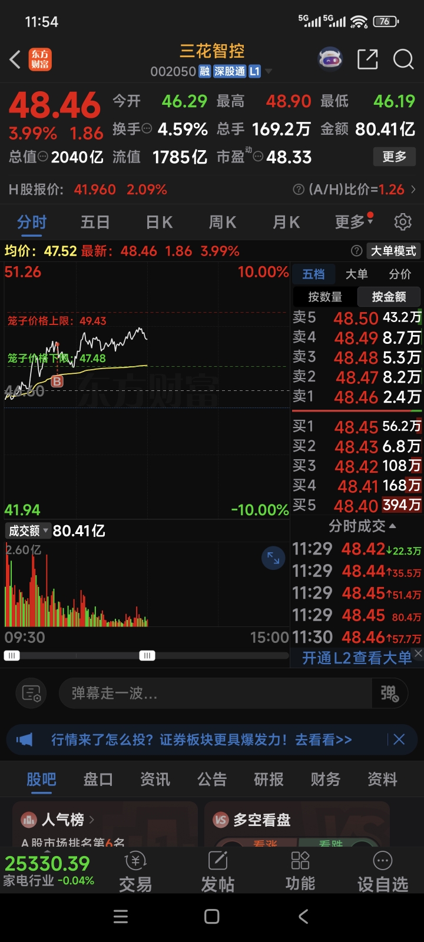Tap the 东方财富 logo icon
424x942 pixels.
(40, 59)
